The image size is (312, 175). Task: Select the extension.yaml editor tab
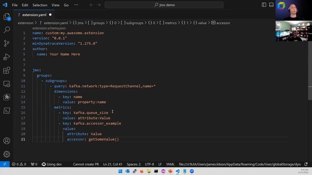[34, 15]
